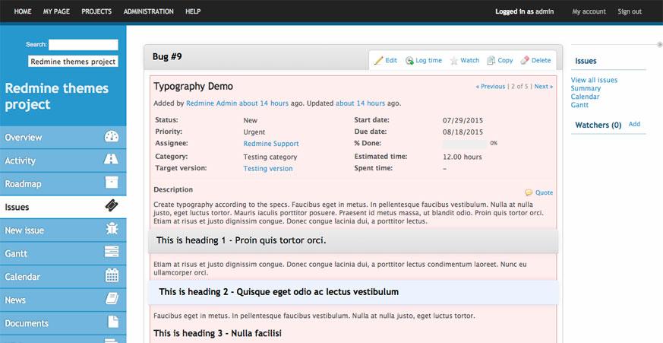
Task: Open the News section
Action: (63, 300)
